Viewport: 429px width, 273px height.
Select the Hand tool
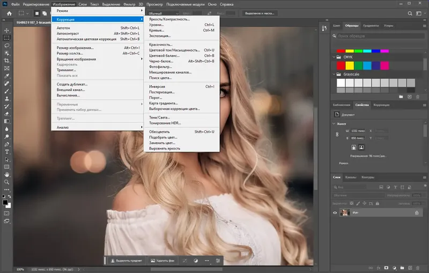[x=7, y=174]
